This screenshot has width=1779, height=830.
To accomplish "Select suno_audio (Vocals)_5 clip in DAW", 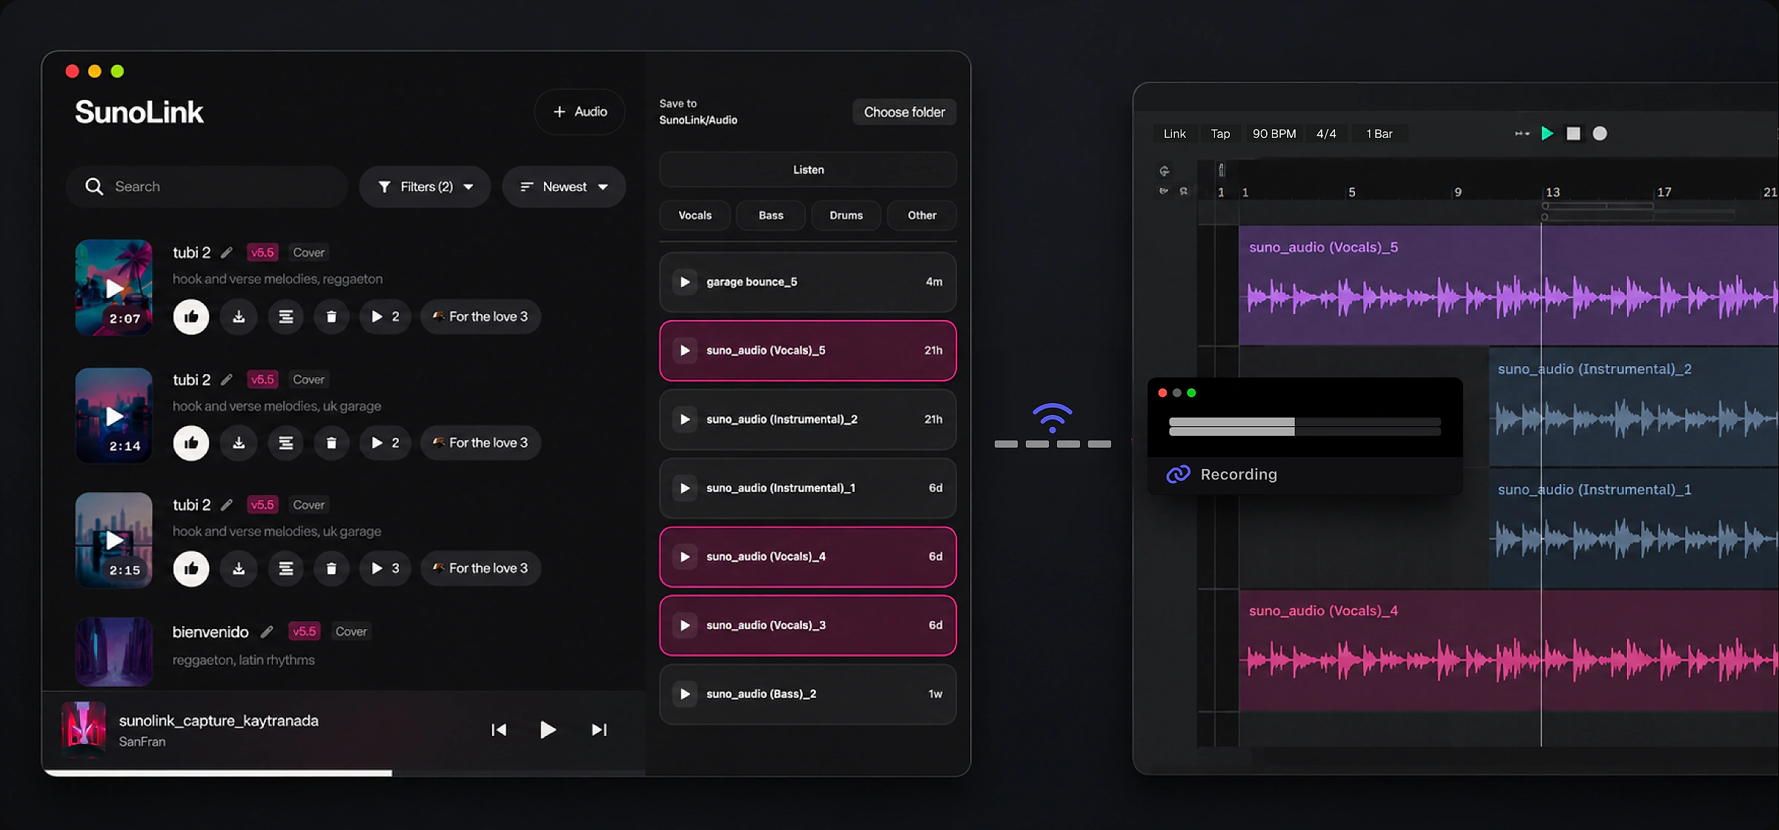I will coord(1508,285).
